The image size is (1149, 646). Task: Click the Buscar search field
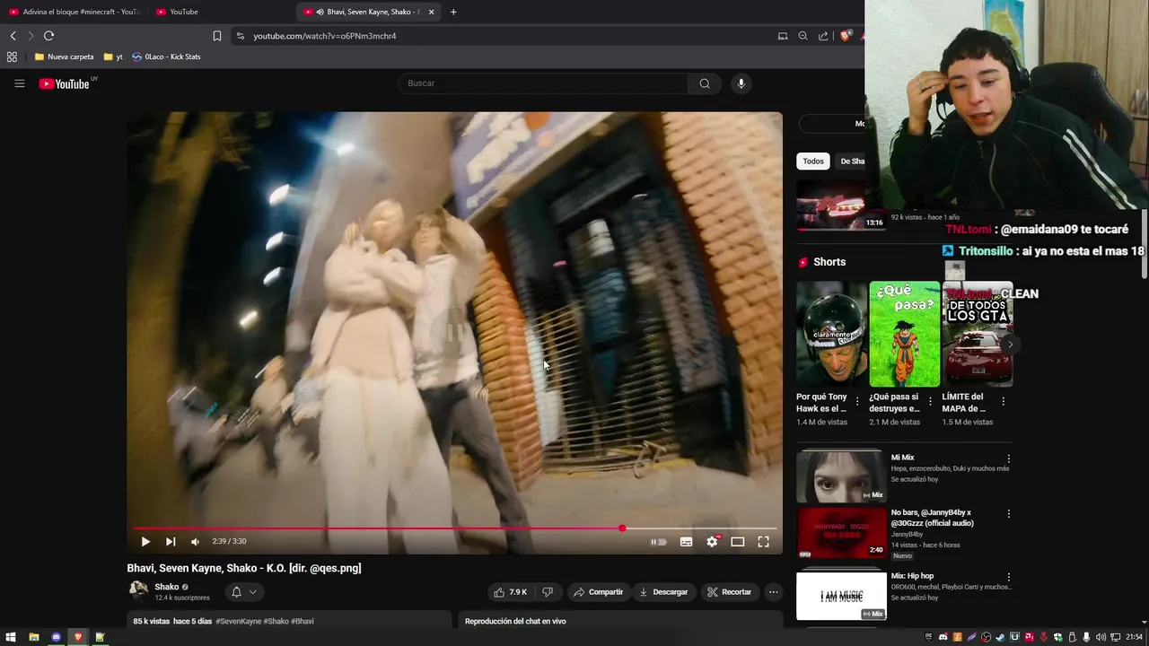pos(543,83)
